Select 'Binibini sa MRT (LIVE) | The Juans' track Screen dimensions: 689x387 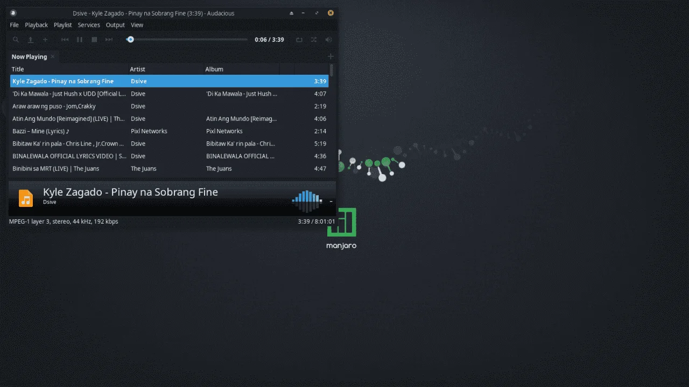tap(169, 168)
